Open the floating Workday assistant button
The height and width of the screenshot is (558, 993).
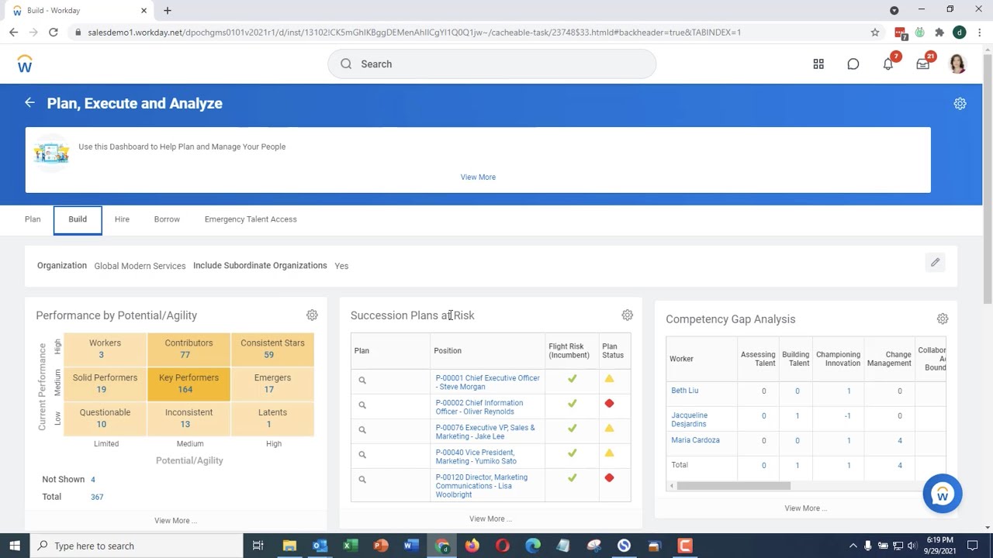943,494
